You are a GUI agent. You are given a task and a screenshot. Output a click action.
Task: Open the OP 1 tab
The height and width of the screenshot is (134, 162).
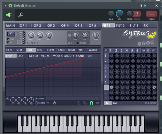(26, 26)
